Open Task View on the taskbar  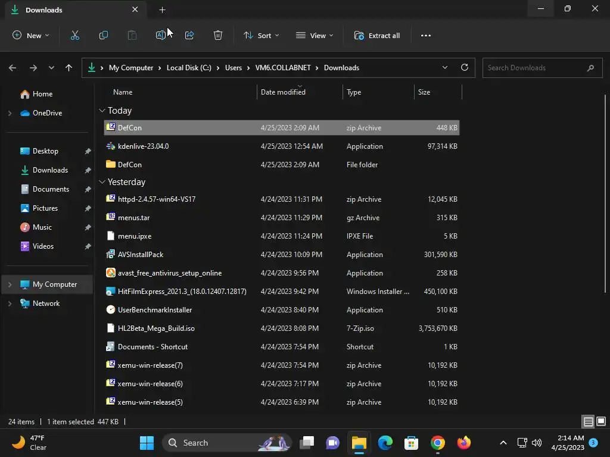coord(307,443)
